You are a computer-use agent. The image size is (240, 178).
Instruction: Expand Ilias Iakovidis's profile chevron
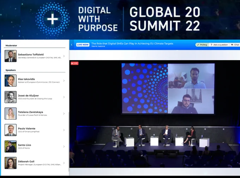[64, 81]
